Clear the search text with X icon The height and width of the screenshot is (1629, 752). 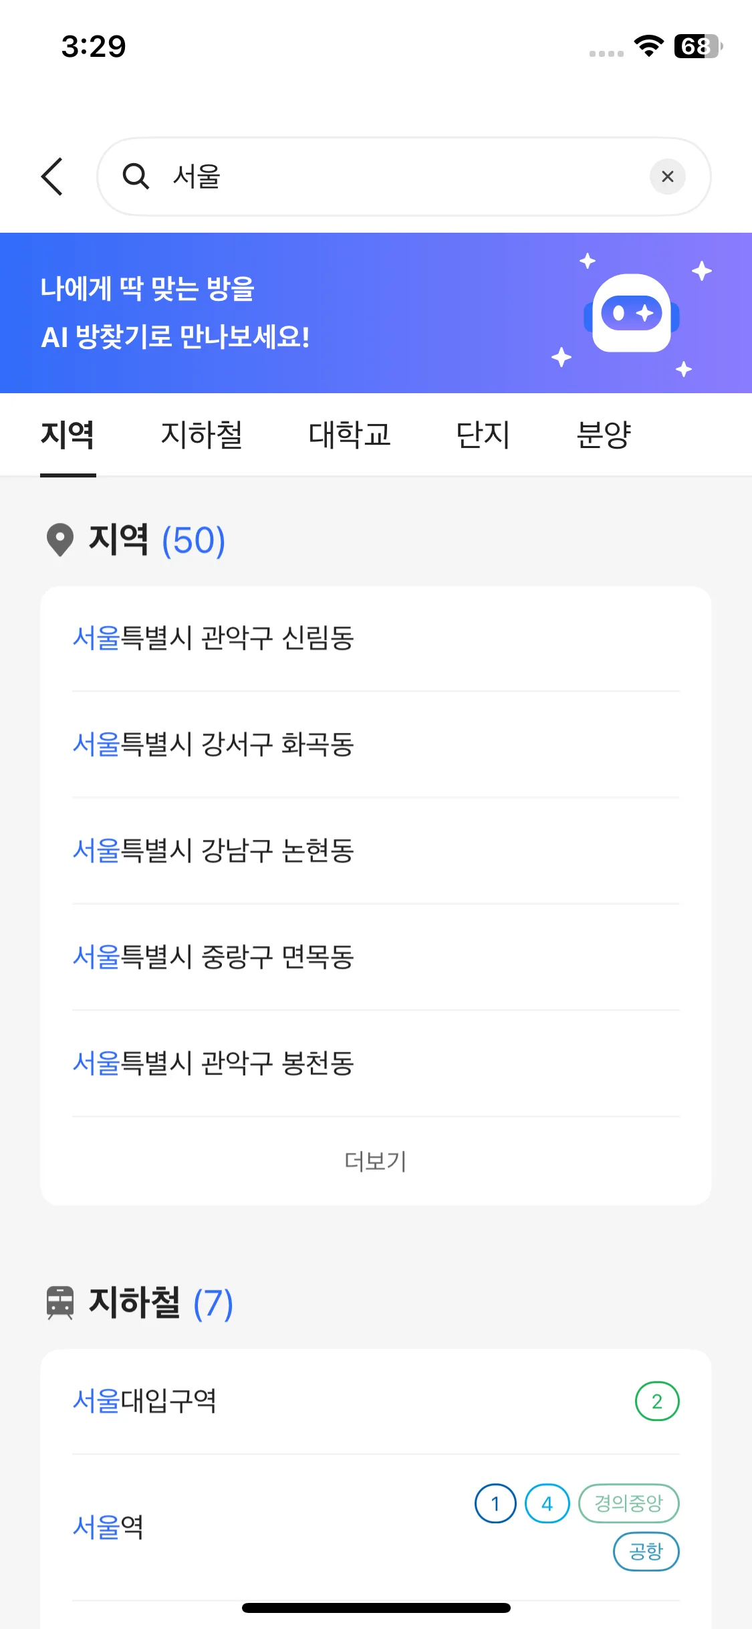click(667, 177)
